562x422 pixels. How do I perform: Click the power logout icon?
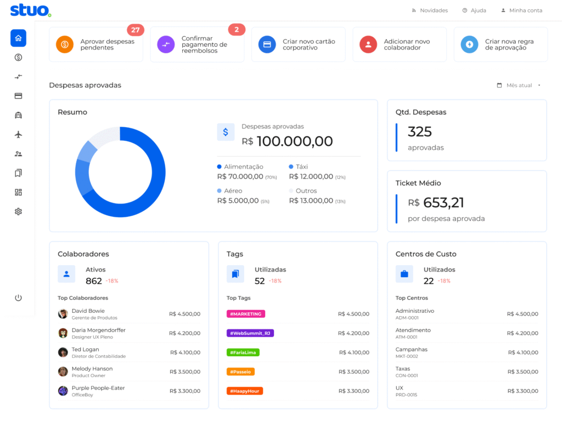tap(18, 297)
